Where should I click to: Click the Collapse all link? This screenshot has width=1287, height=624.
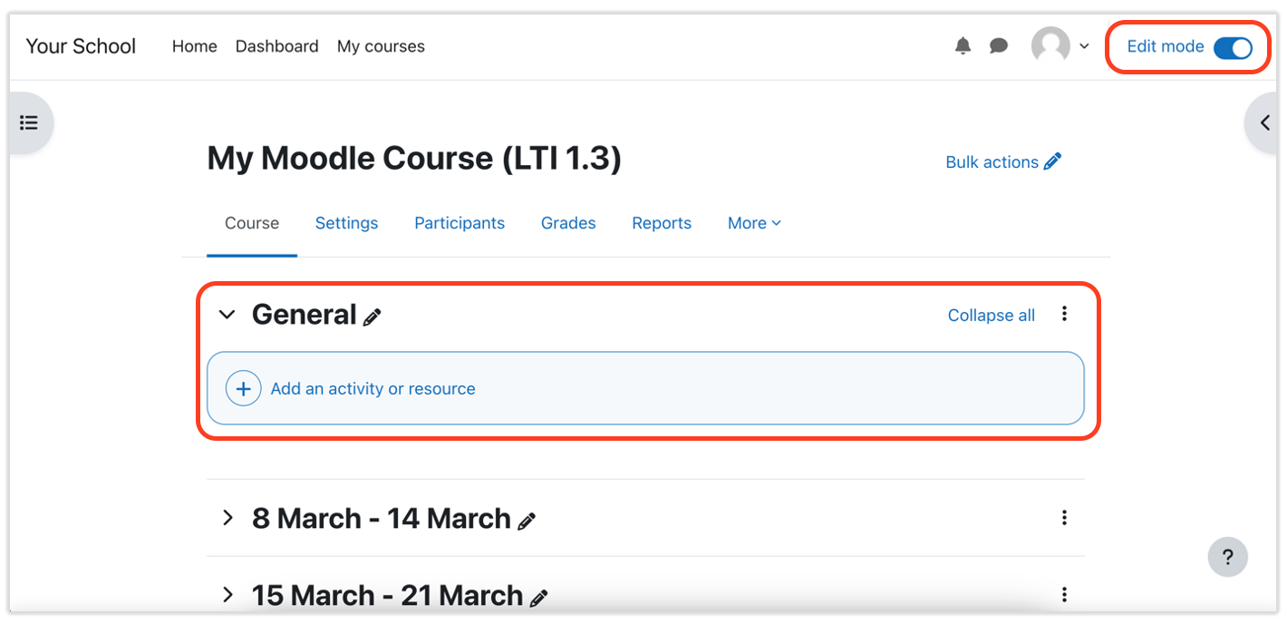click(991, 315)
